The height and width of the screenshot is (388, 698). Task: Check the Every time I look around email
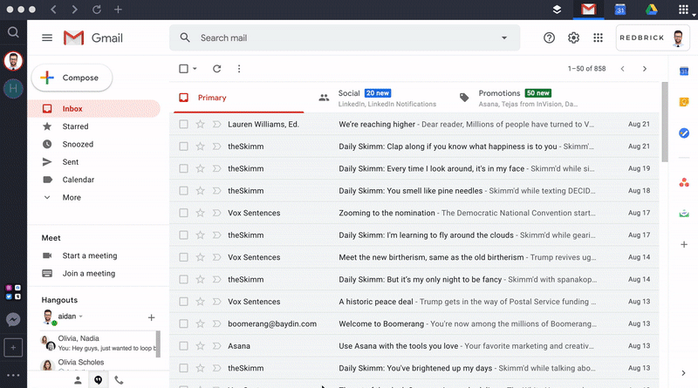click(x=183, y=168)
